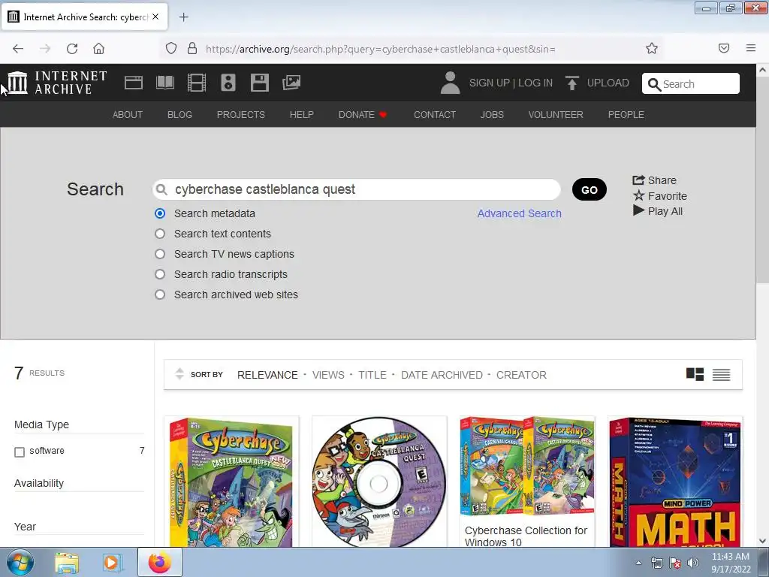
Task: Check the software media type filter
Action: pos(20,452)
